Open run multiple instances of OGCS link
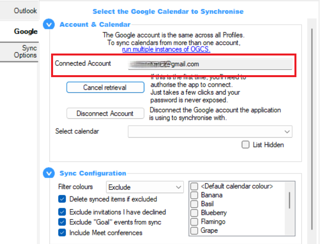320x244 pixels. (166, 49)
